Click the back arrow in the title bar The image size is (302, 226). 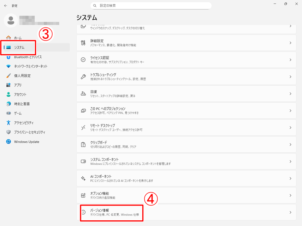(5, 6)
